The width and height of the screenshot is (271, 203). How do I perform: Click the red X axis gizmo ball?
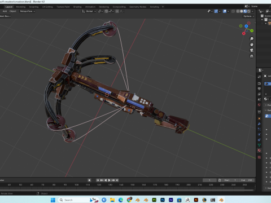click(244, 33)
